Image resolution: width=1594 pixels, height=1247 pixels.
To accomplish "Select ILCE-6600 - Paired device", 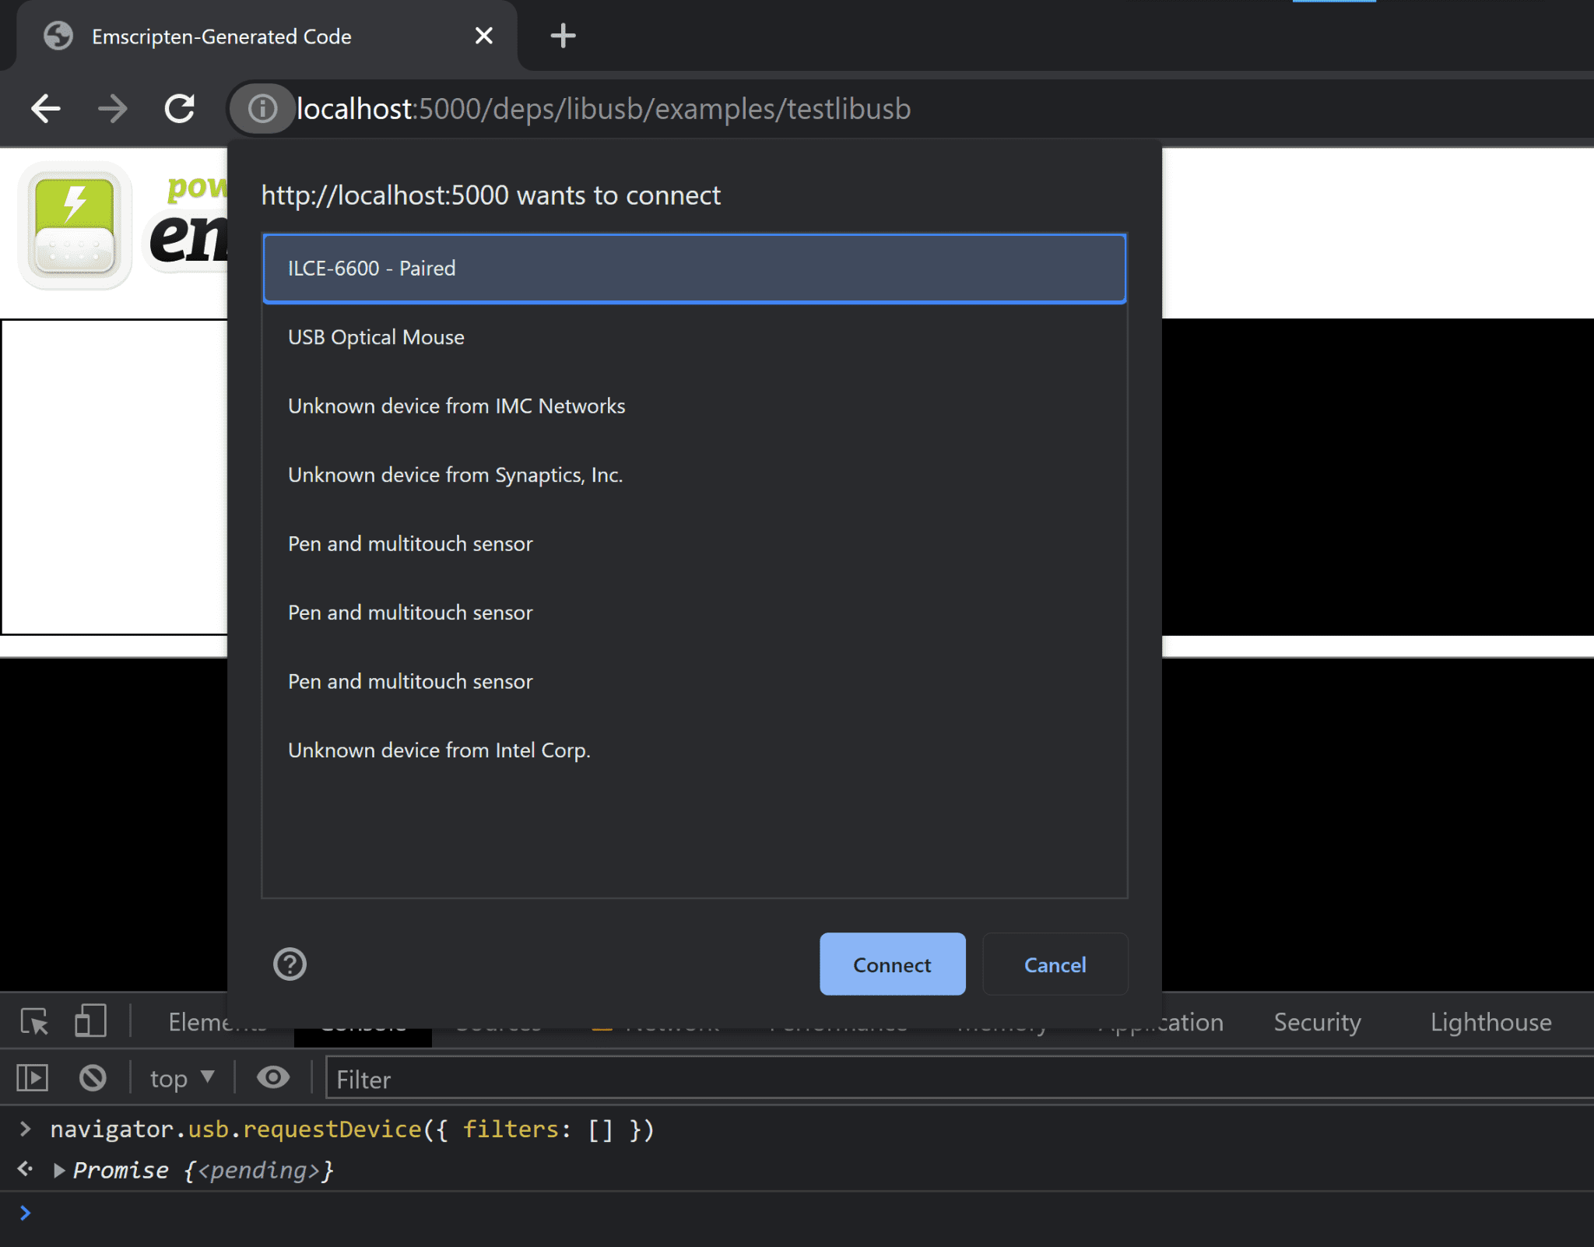I will click(x=695, y=268).
